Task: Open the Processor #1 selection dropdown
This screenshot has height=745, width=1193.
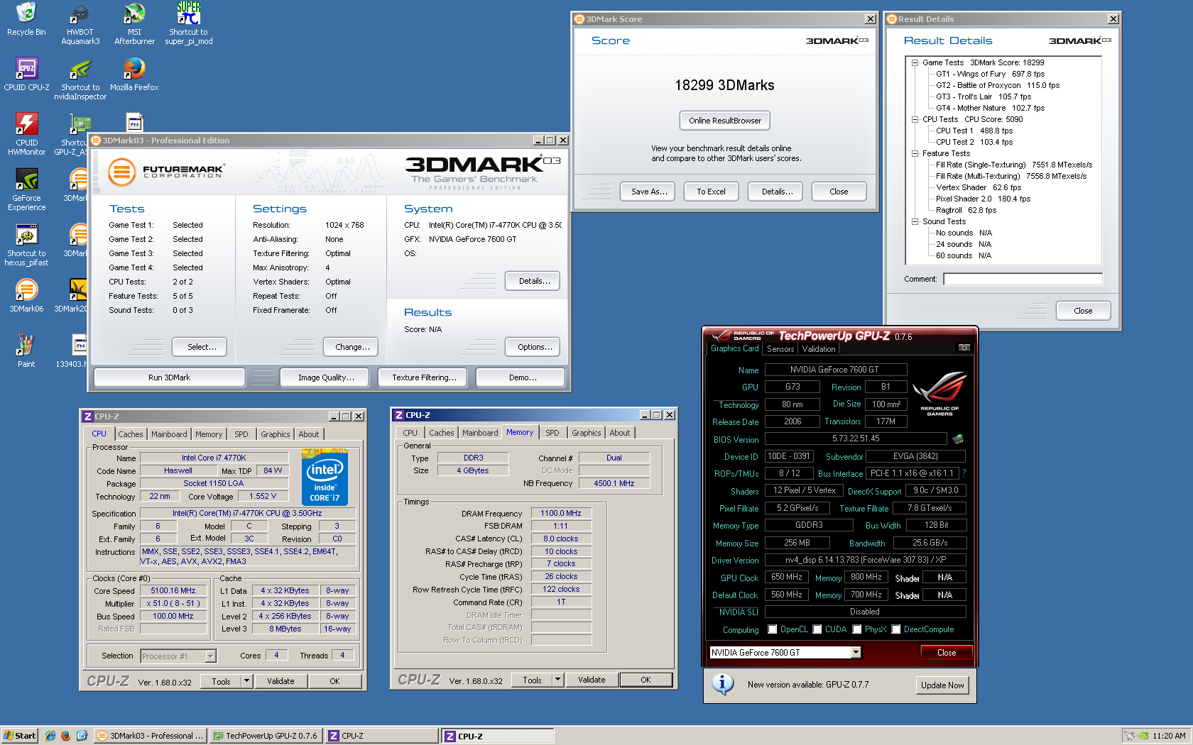Action: (210, 656)
